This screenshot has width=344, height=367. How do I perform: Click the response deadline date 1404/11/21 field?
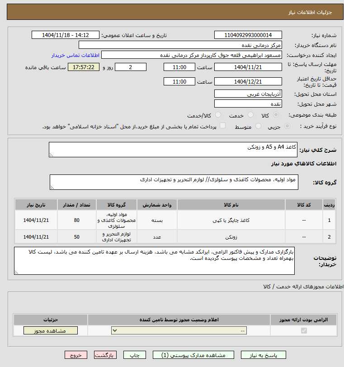tap(248, 67)
